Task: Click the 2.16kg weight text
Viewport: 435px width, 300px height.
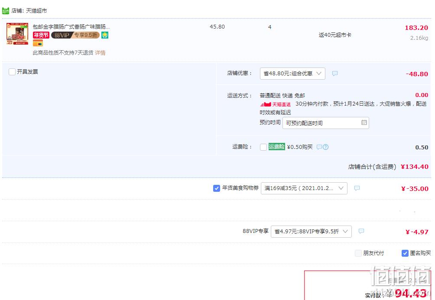Action: coord(419,38)
